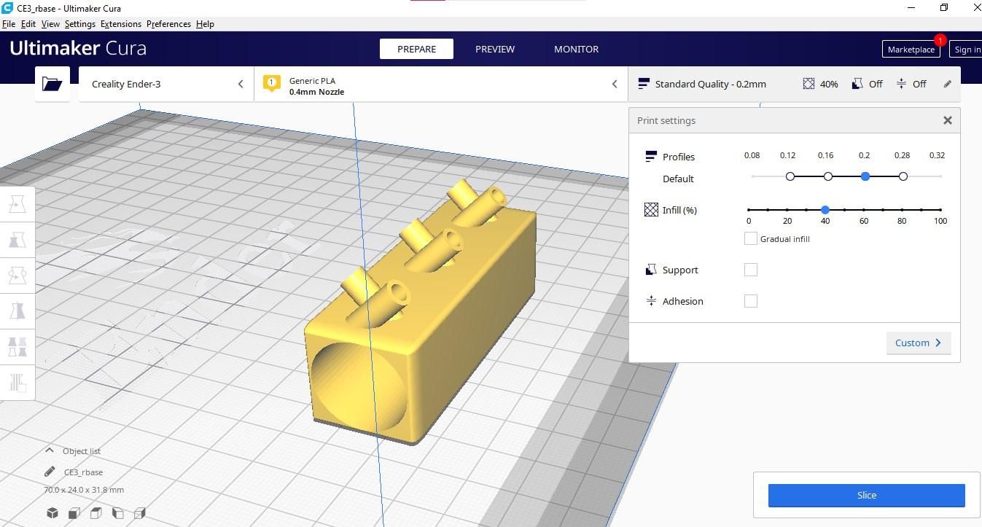Open the Support Blocker tool

coord(17,382)
